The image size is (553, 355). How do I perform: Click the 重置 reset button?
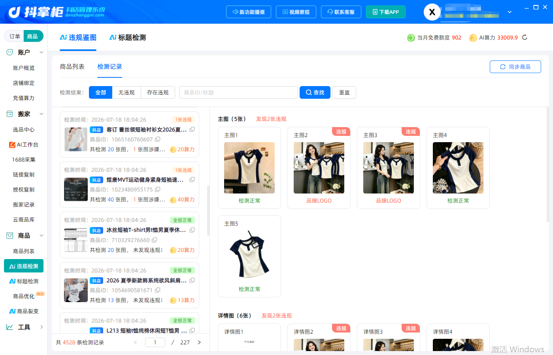point(344,92)
